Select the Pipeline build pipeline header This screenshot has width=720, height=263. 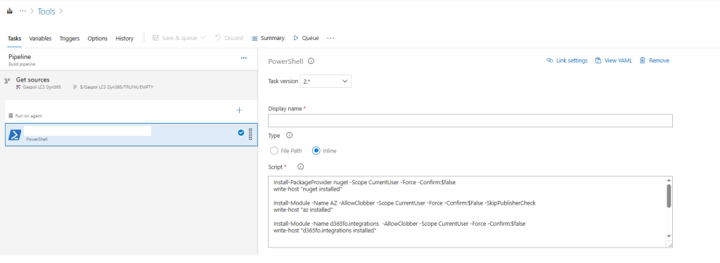tap(129, 60)
